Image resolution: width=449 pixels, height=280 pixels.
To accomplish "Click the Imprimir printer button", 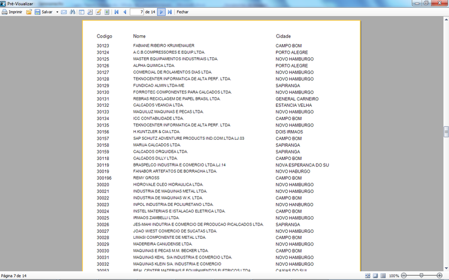I will click(x=12, y=12).
